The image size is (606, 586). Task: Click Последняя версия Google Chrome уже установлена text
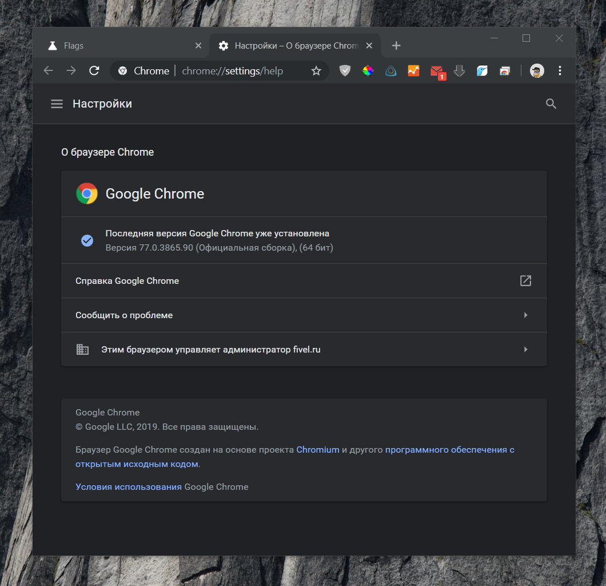(x=217, y=233)
